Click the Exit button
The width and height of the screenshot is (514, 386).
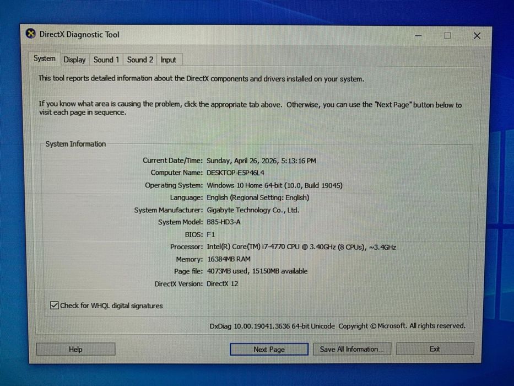point(435,349)
